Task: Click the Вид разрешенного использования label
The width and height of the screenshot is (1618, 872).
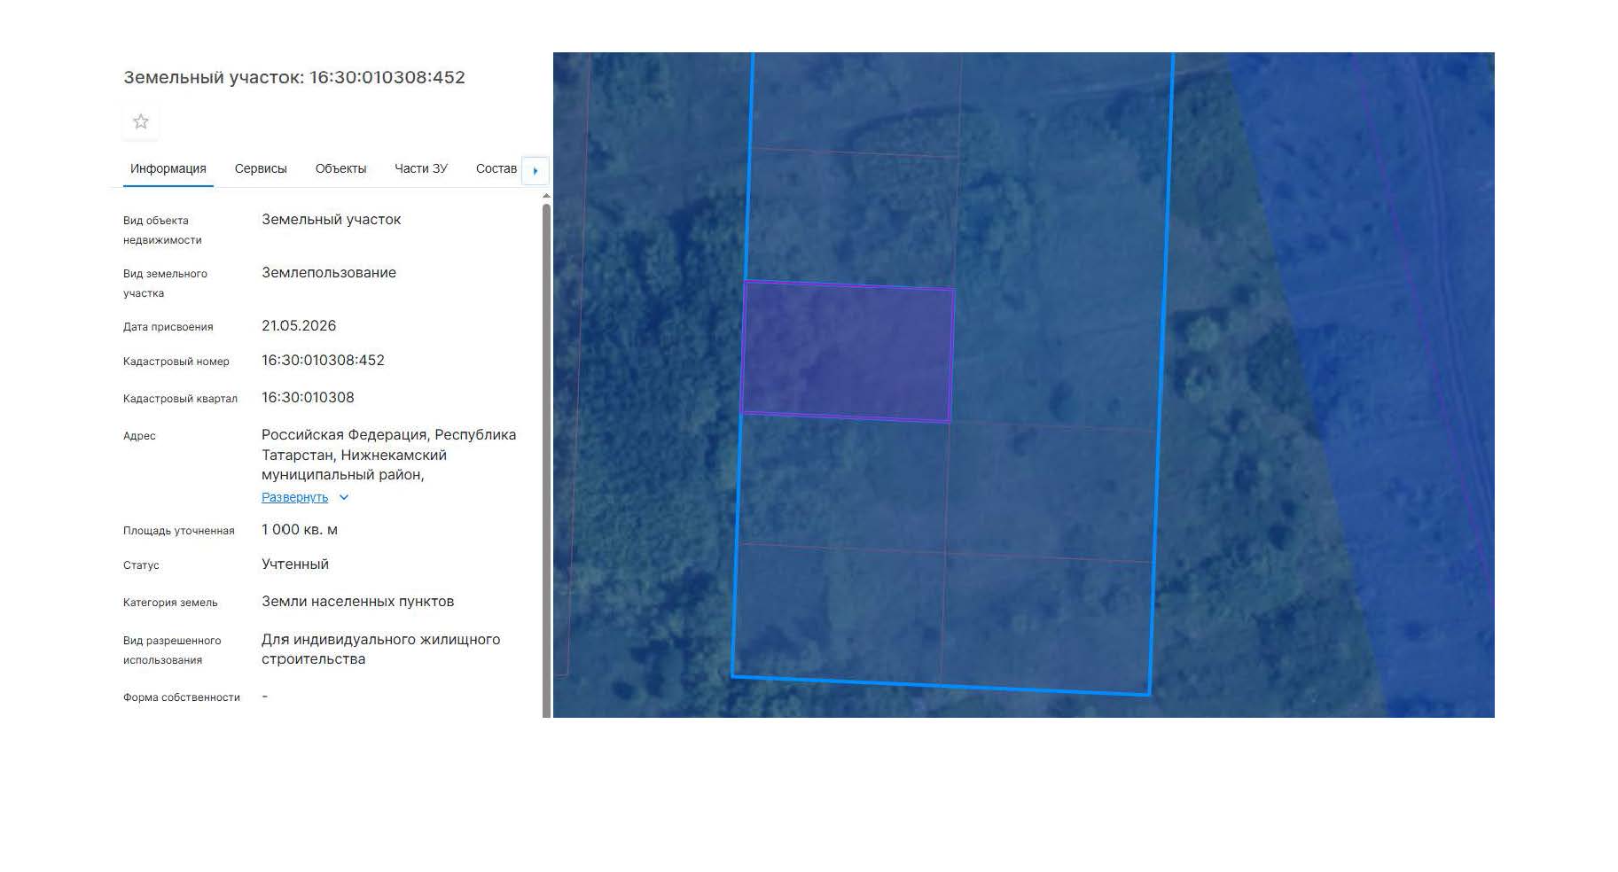Action: (172, 650)
